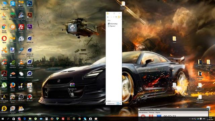Select the Avast antivirus desktop icon
This screenshot has height=121, width=215.
(4, 52)
